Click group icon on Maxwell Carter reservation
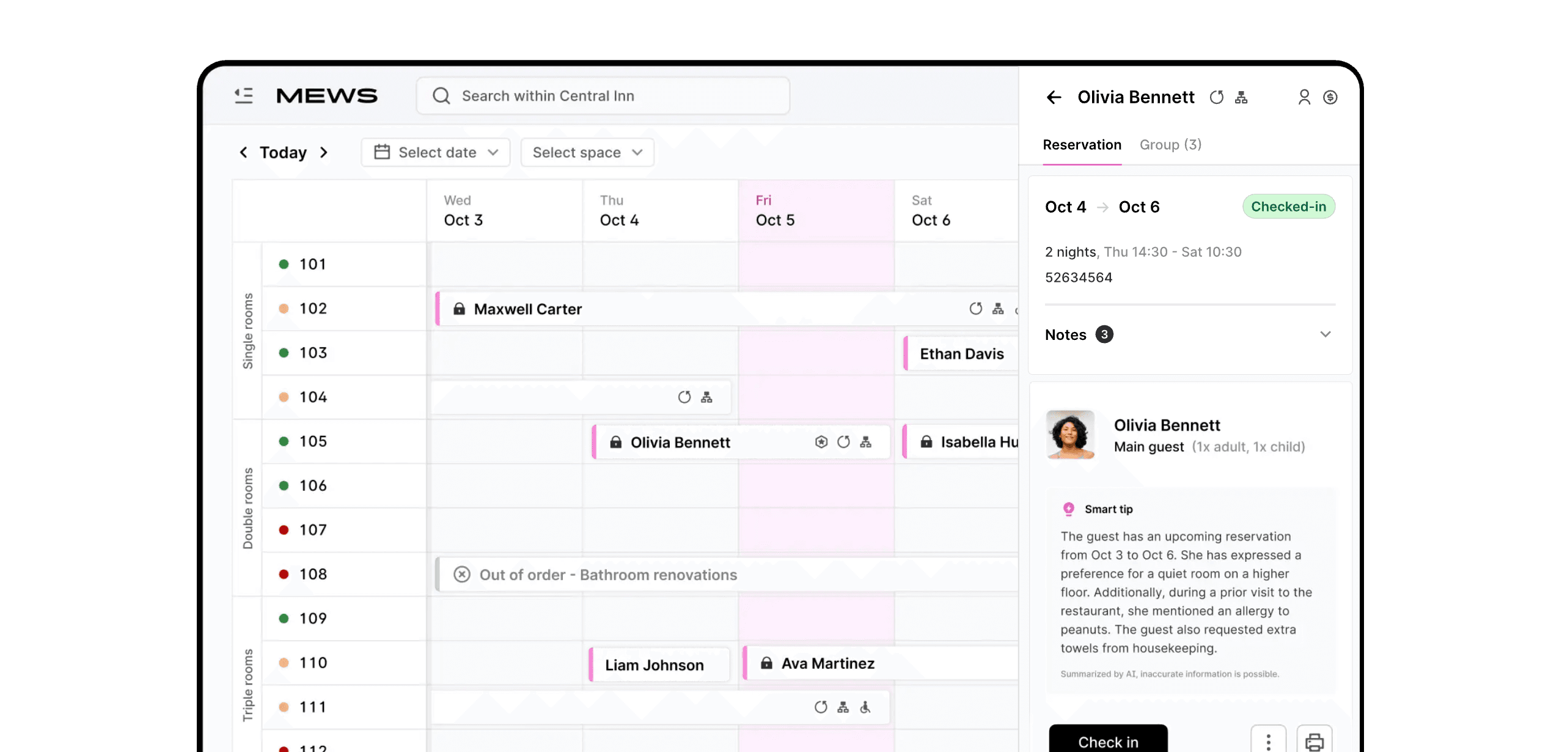The width and height of the screenshot is (1562, 752). click(x=998, y=309)
